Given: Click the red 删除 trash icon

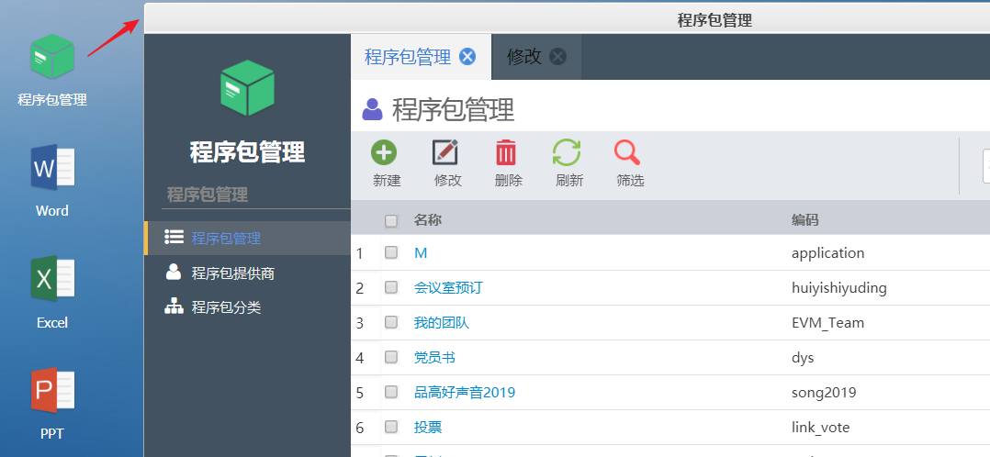Looking at the screenshot, I should pos(506,153).
